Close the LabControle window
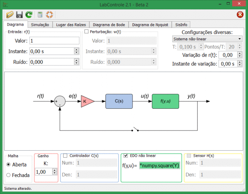248x194 pixels. pos(239,3)
